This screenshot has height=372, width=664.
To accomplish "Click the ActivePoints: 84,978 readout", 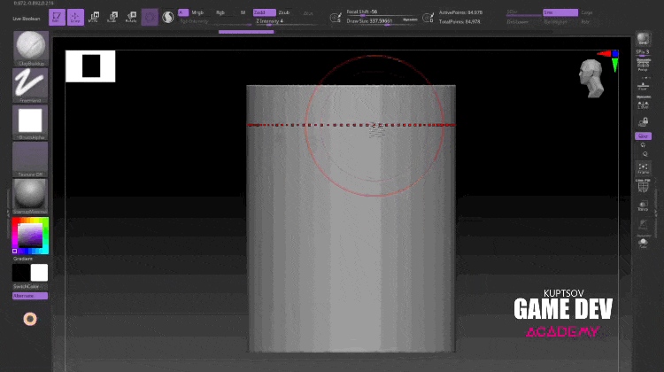I will point(460,12).
